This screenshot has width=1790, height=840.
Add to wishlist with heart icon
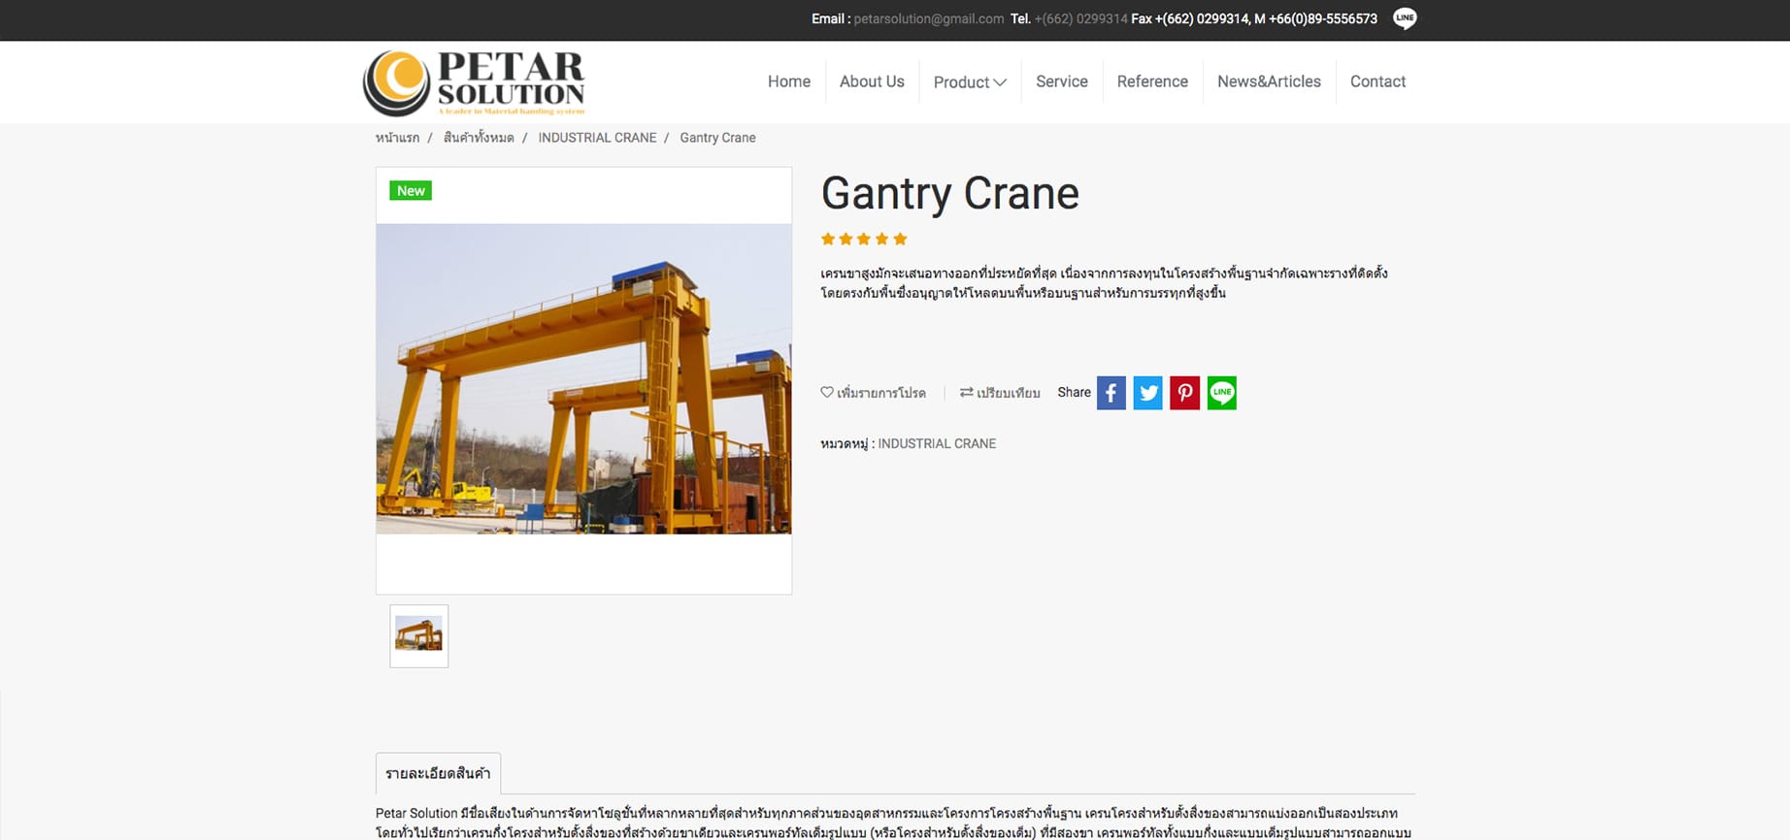point(873,393)
